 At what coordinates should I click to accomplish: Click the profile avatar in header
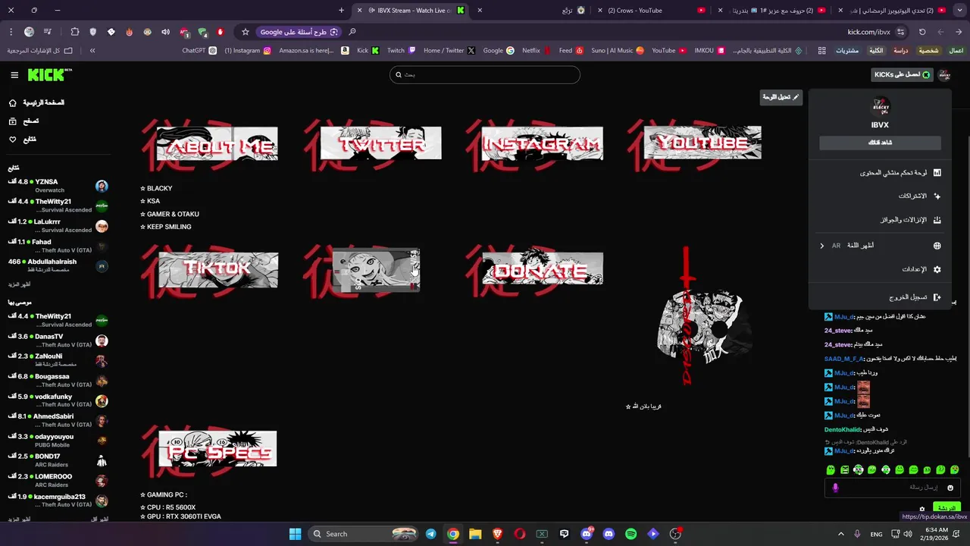click(x=944, y=75)
